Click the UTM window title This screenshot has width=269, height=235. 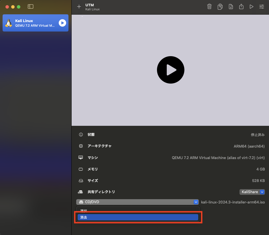click(x=90, y=5)
